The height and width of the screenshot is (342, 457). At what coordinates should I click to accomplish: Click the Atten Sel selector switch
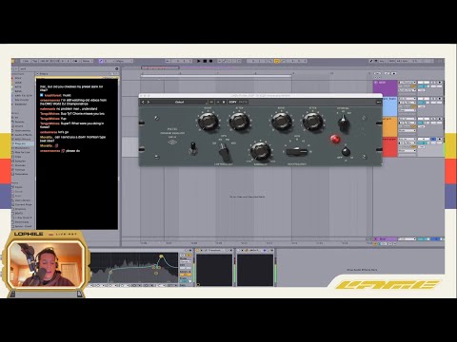343,123
